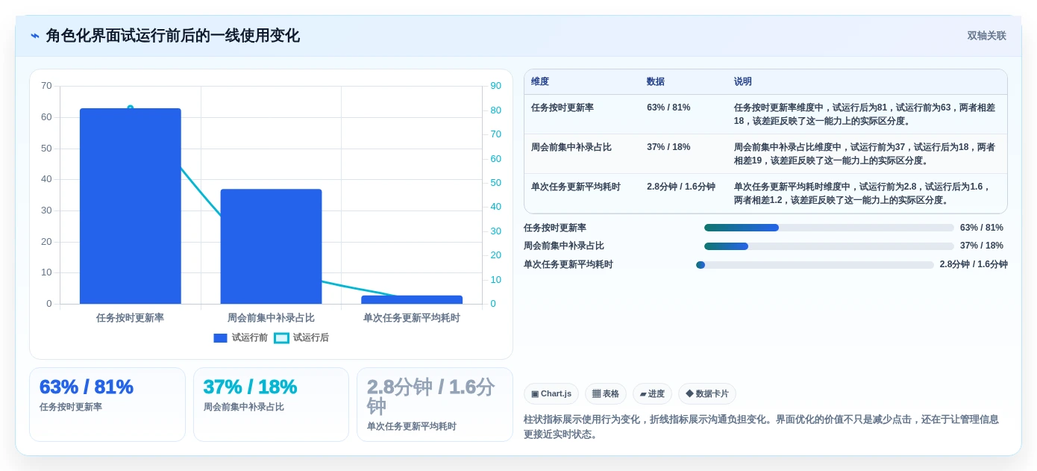Click the 数据 column header
The width and height of the screenshot is (1037, 471).
tap(656, 82)
